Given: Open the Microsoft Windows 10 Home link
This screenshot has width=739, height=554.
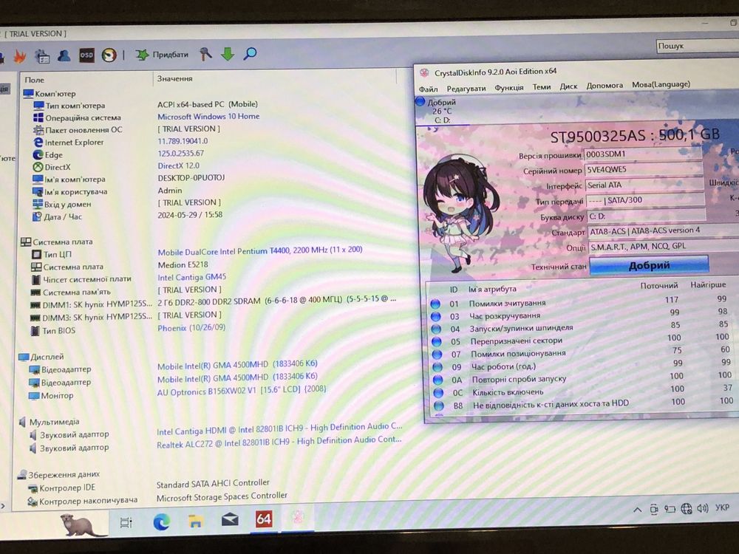Looking at the screenshot, I should [208, 117].
